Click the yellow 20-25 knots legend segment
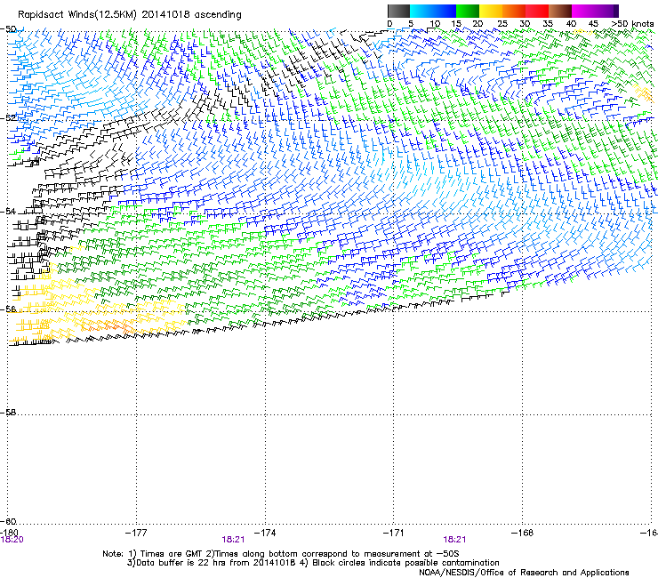Viewport: 658px width, 578px height. (491, 11)
